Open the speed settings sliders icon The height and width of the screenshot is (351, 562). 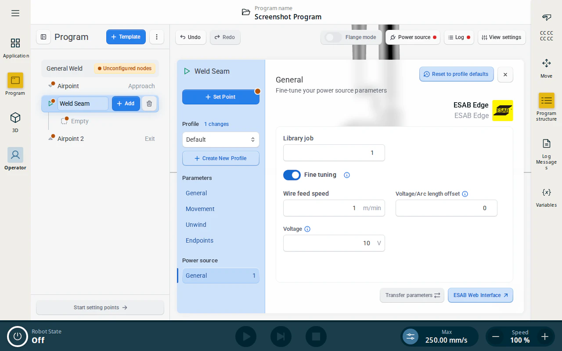tap(411, 337)
